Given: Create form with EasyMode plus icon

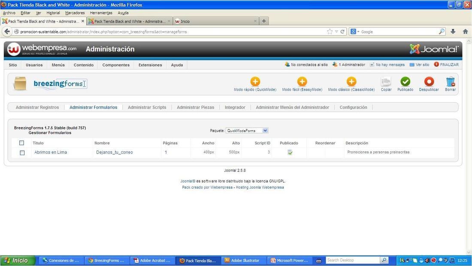Looking at the screenshot, I should point(302,82).
